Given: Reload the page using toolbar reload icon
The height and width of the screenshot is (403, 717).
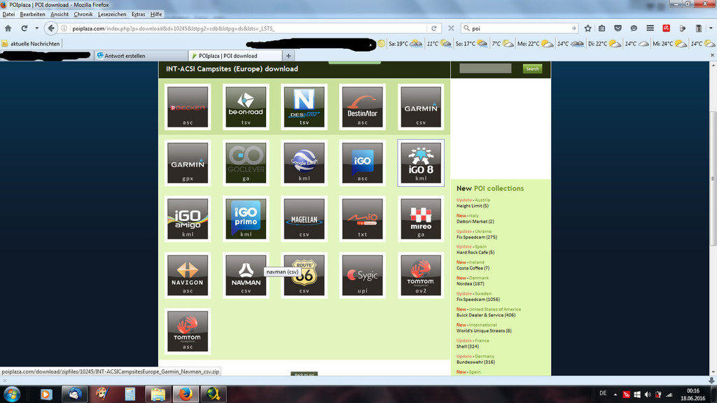Looking at the screenshot, I should click(25, 28).
